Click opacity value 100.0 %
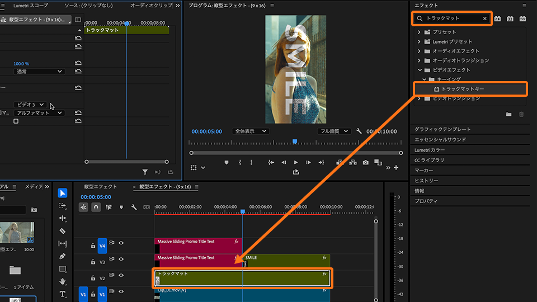This screenshot has height=302, width=537. (x=21, y=64)
